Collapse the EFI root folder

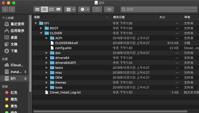(36, 23)
